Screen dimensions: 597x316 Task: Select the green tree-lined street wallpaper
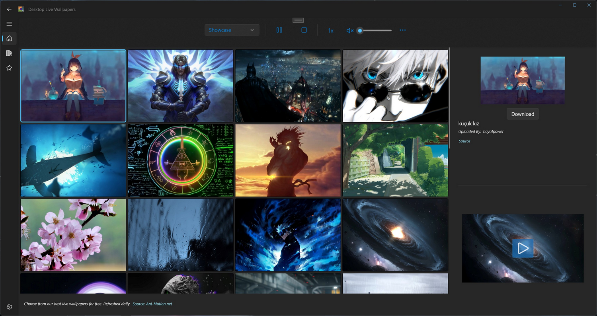[395, 160]
